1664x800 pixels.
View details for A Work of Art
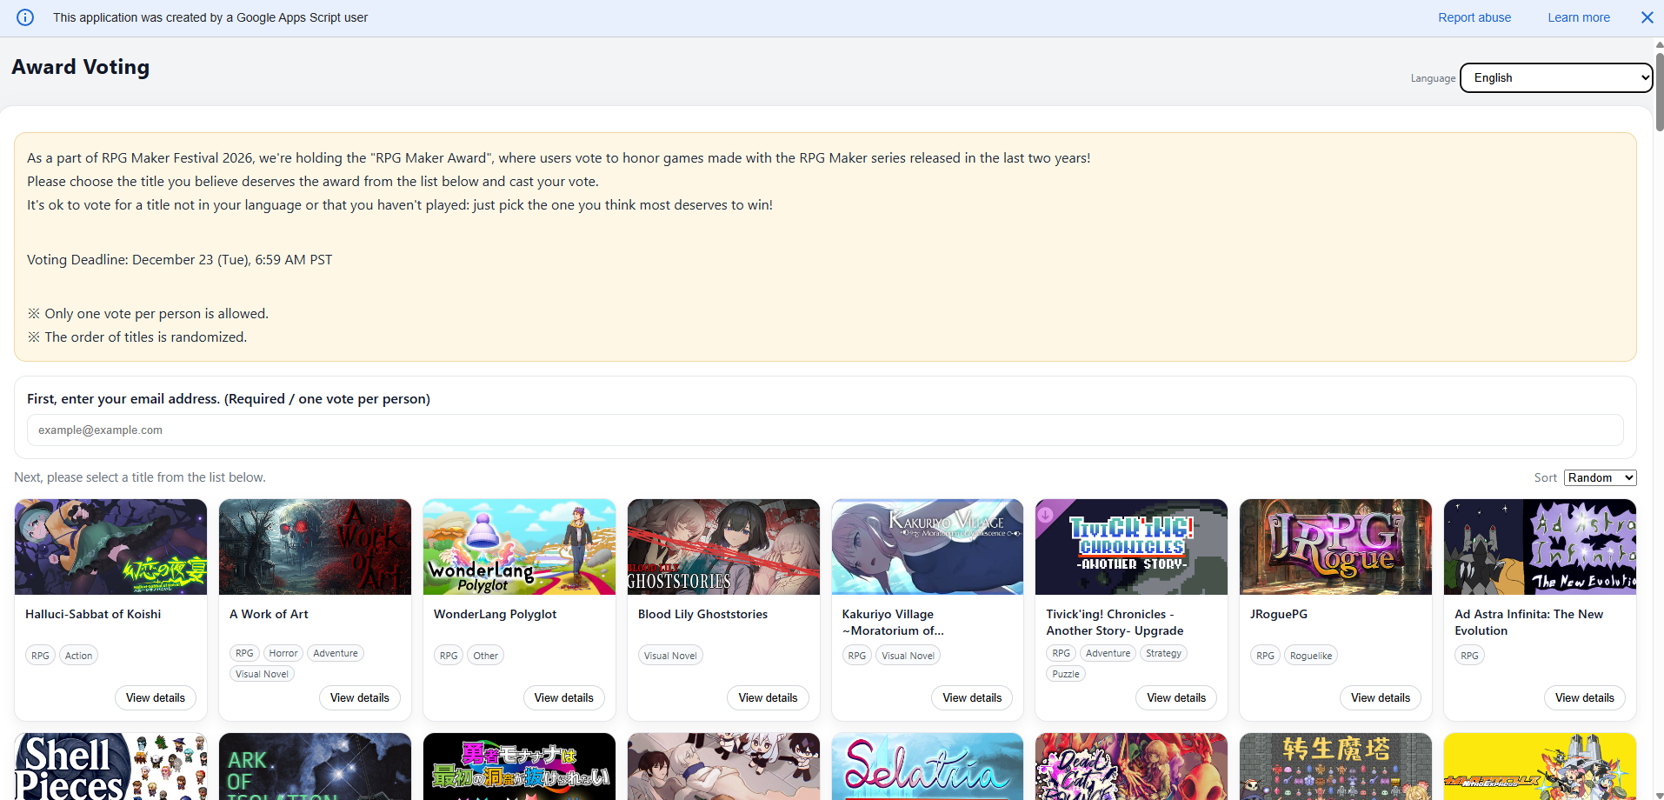[359, 697]
